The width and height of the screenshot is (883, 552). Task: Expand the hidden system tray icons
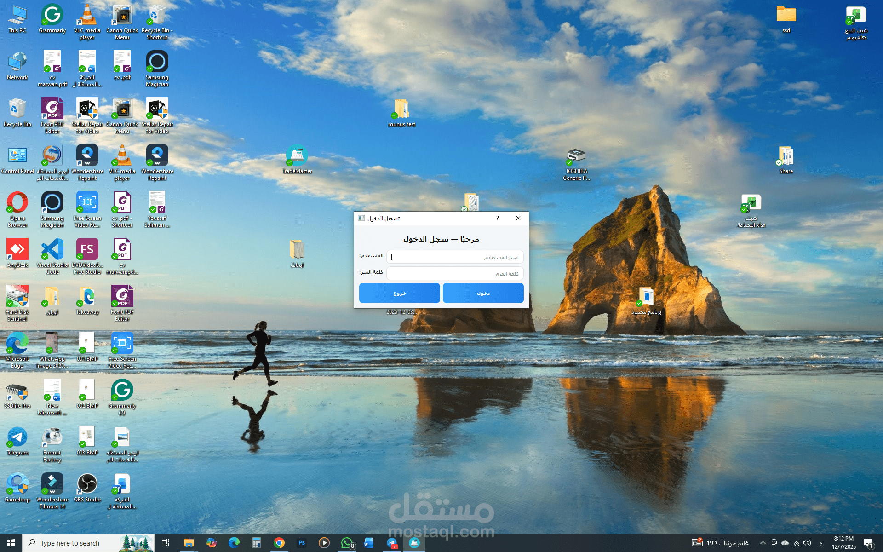coord(763,543)
